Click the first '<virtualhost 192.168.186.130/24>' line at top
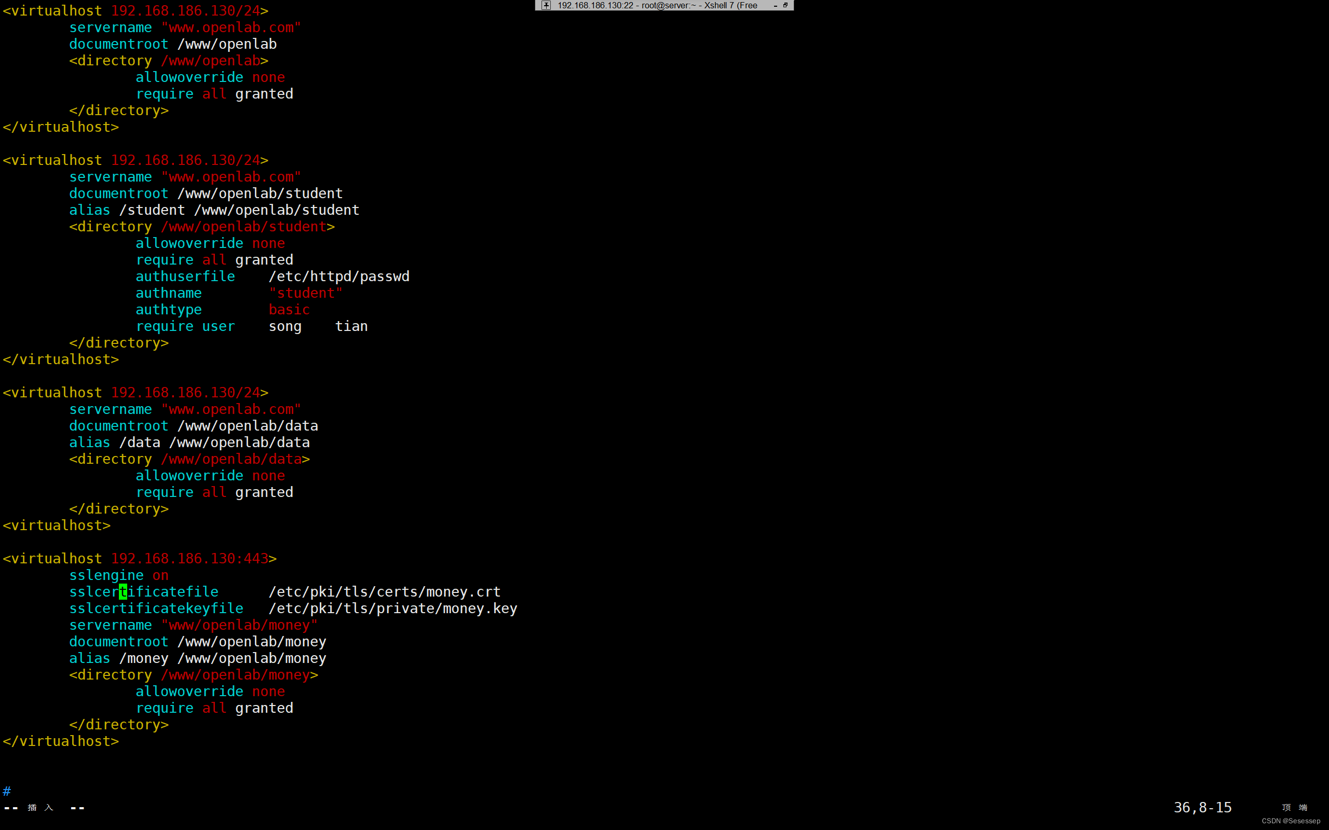The image size is (1329, 830). pyautogui.click(x=135, y=11)
